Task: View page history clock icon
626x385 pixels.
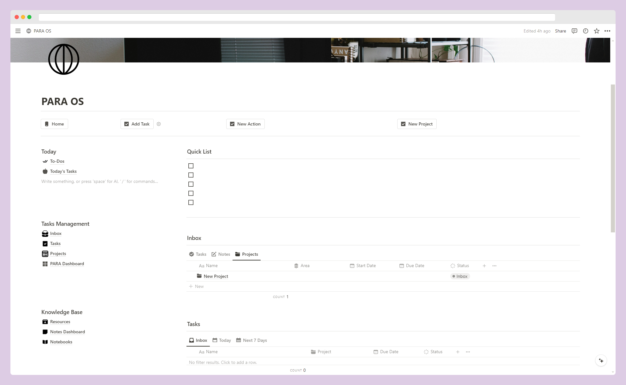Action: 586,31
